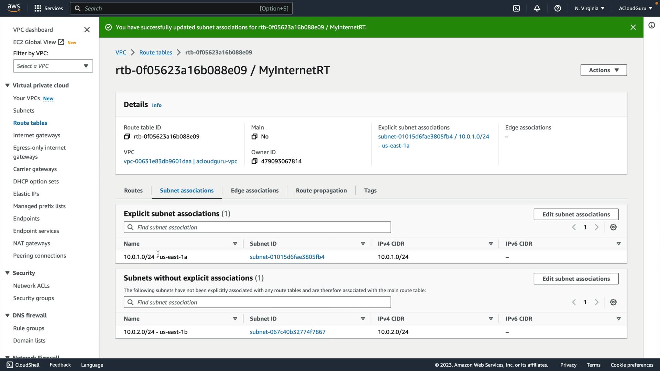Copy the Owner ID value
This screenshot has width=660, height=371.
[x=254, y=161]
